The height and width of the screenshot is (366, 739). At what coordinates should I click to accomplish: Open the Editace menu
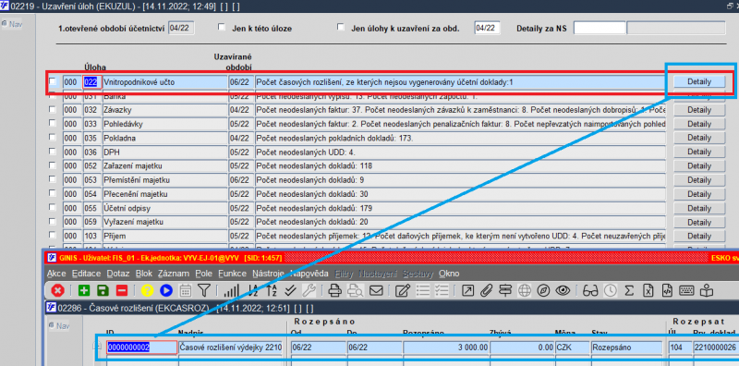(86, 274)
